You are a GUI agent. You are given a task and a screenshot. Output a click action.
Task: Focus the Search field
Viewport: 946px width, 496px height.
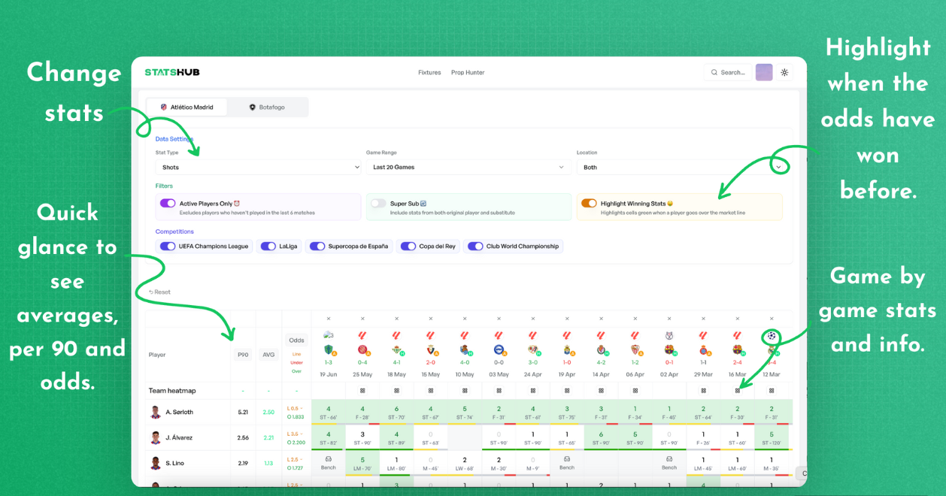pos(729,72)
